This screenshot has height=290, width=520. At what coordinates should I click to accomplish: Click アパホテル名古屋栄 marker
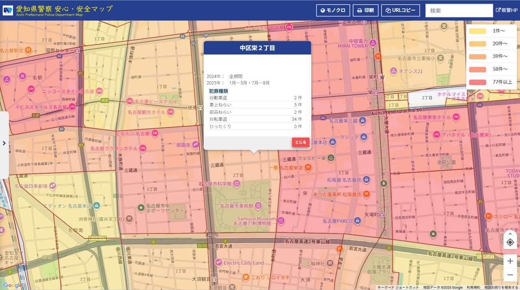coord(437,134)
